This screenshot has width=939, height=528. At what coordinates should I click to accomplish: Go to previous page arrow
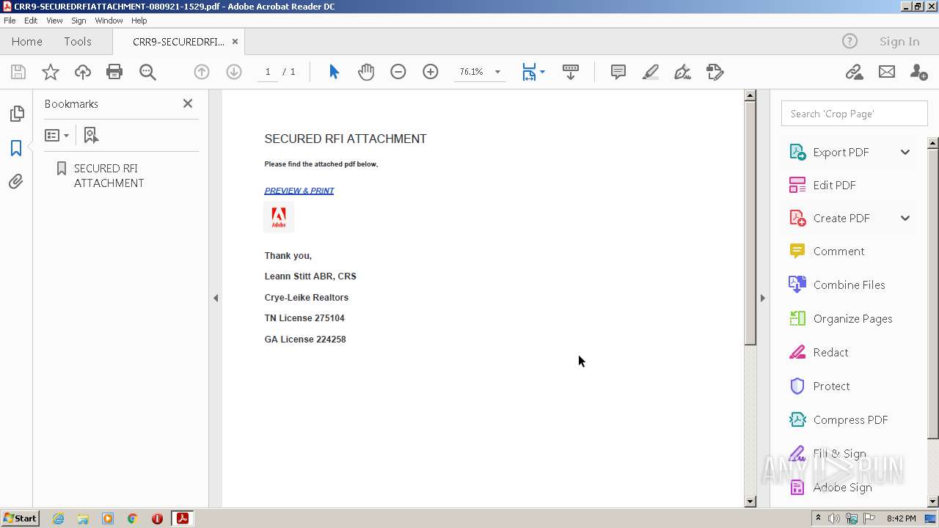(x=202, y=72)
